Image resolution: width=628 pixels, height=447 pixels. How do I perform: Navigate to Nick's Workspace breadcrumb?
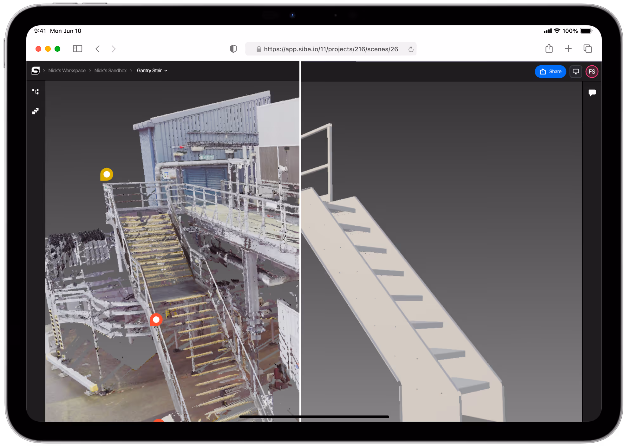[x=67, y=71]
